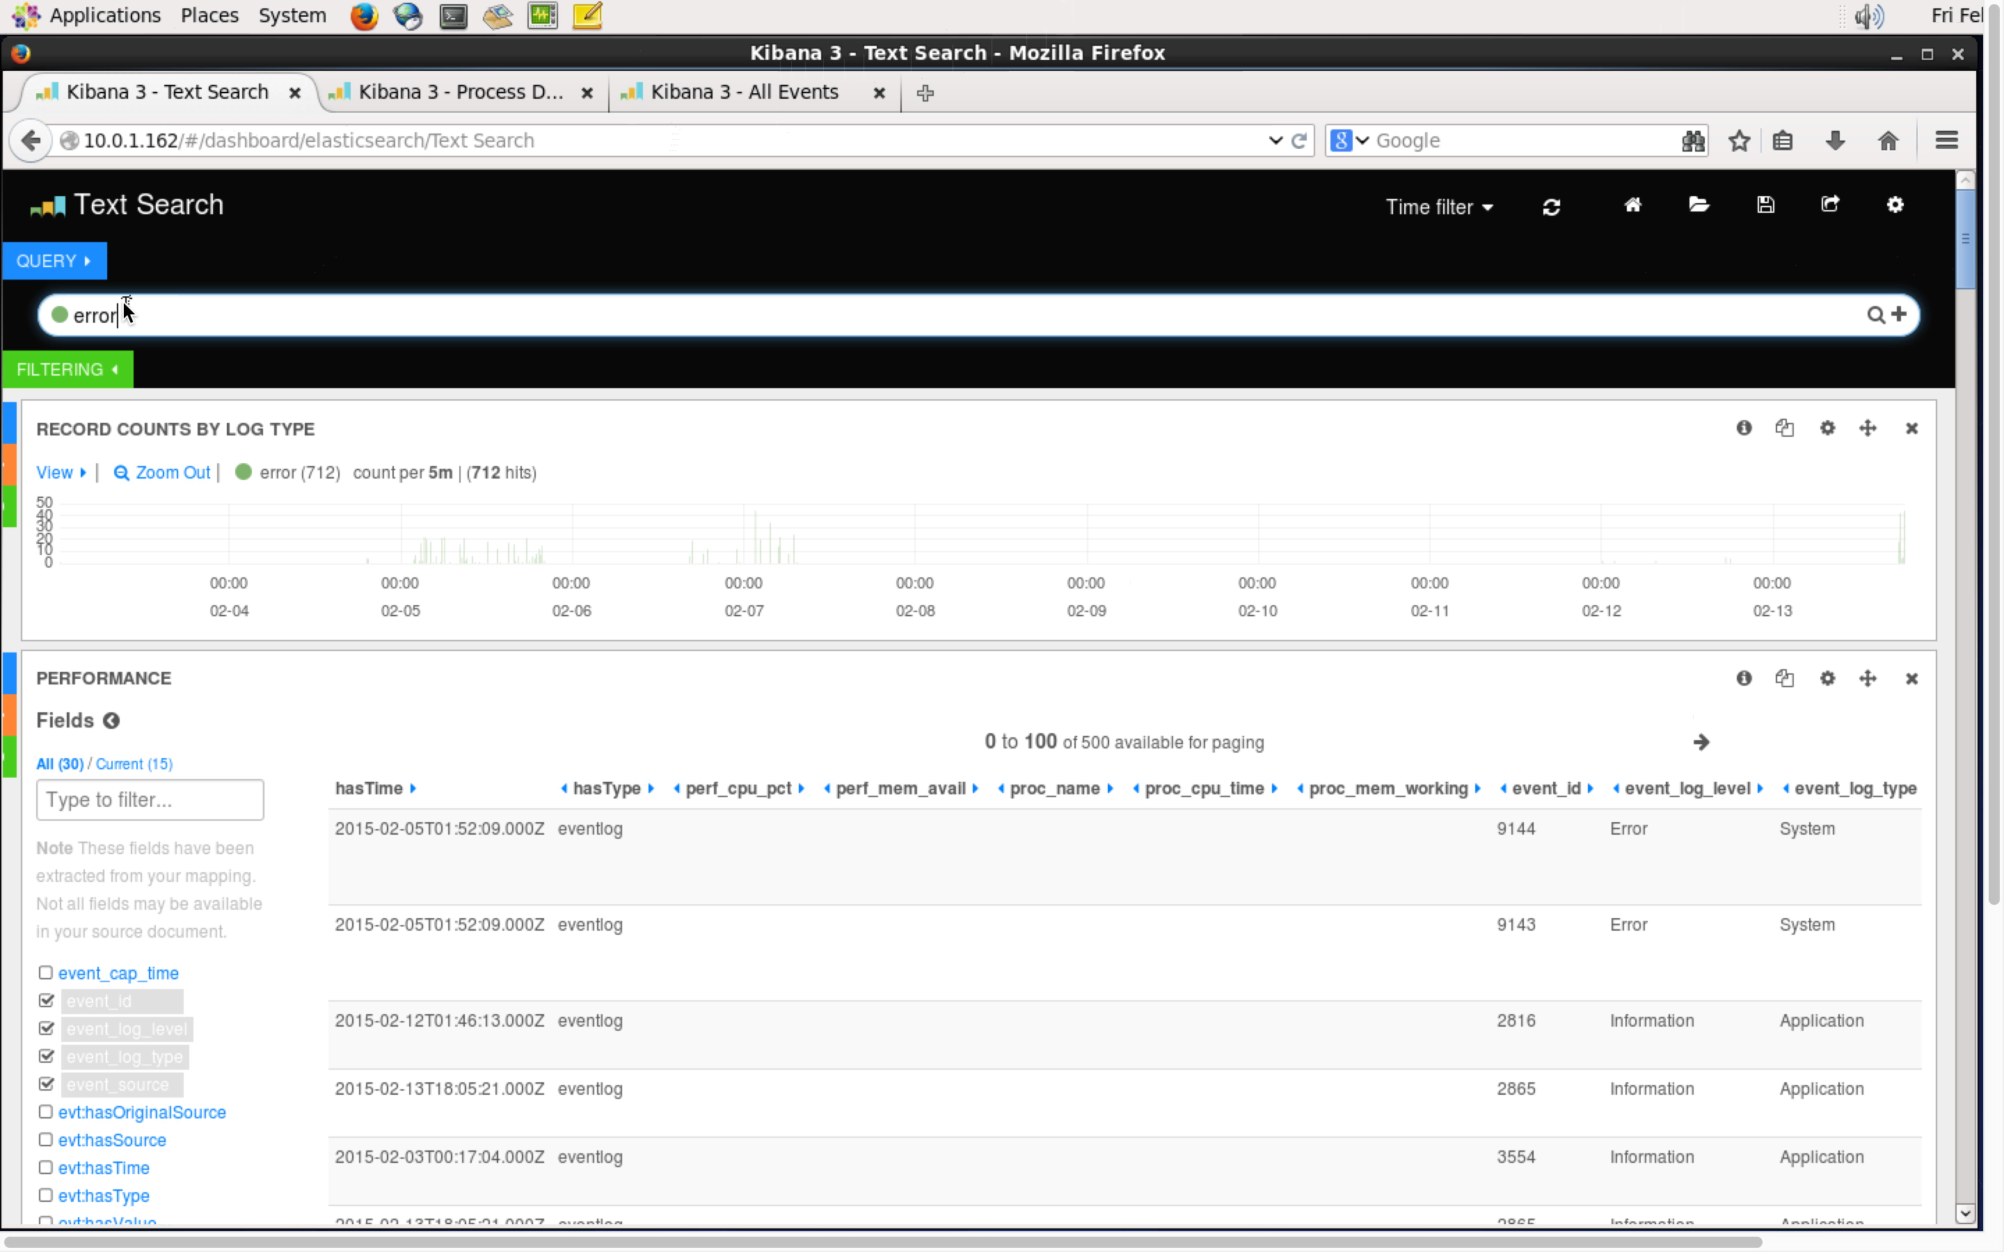Open the Firefox hamburger menu

click(x=1946, y=141)
